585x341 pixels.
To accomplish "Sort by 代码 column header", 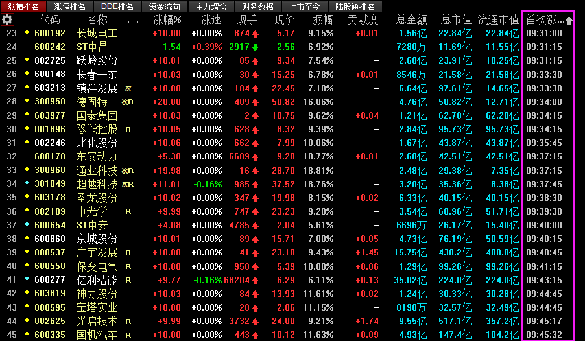I will click(x=50, y=20).
